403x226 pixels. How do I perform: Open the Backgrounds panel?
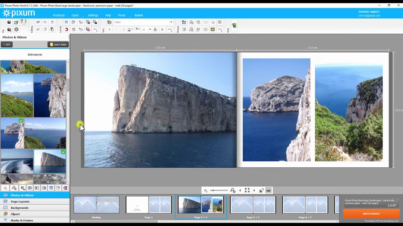[x=35, y=208]
